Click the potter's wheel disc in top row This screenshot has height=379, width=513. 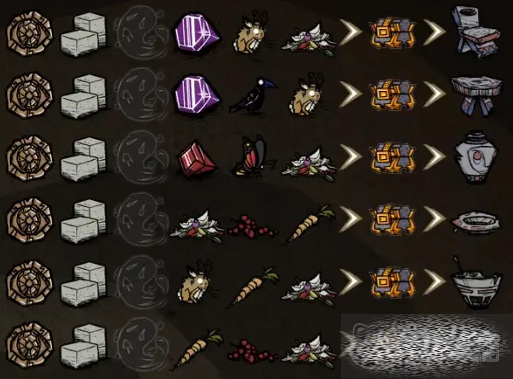29,34
